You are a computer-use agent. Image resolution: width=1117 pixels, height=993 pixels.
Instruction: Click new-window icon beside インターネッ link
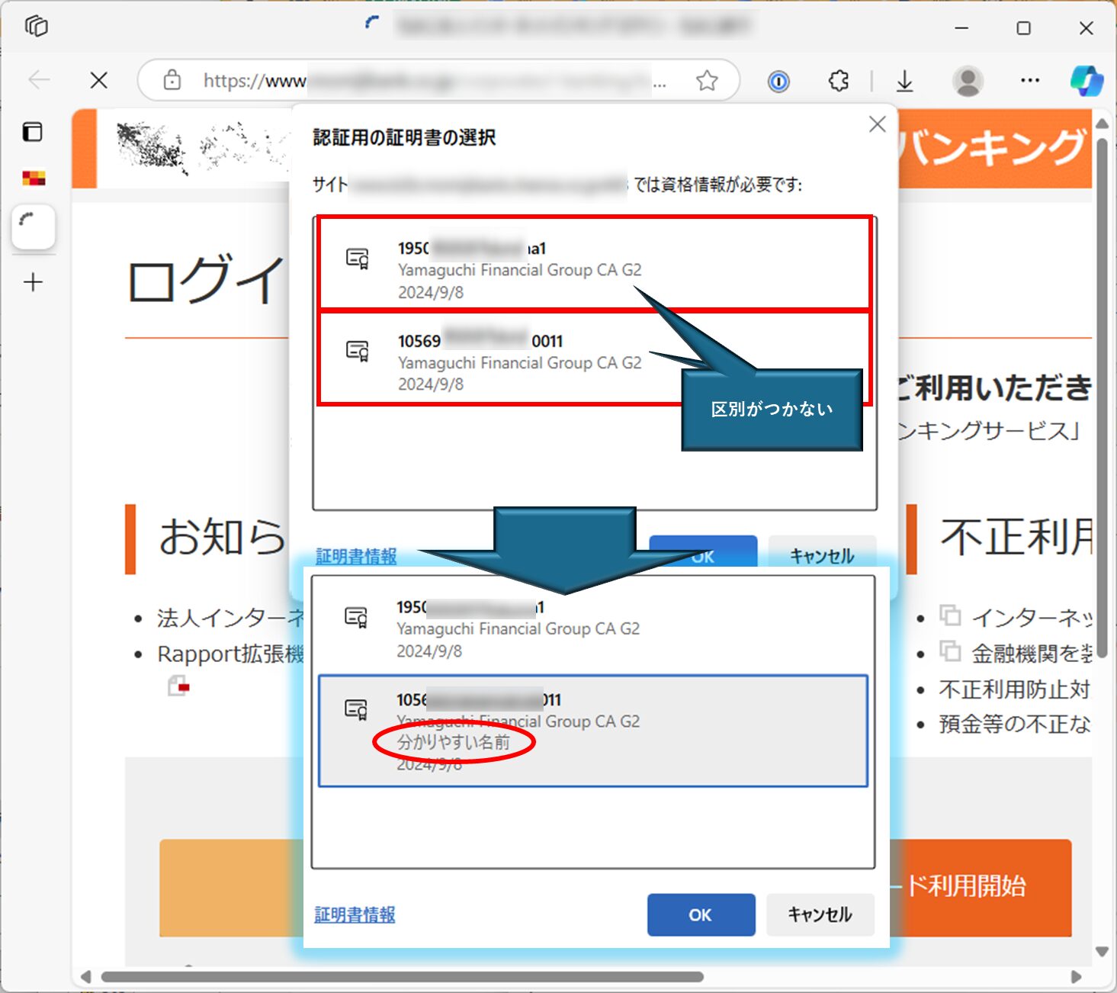950,615
